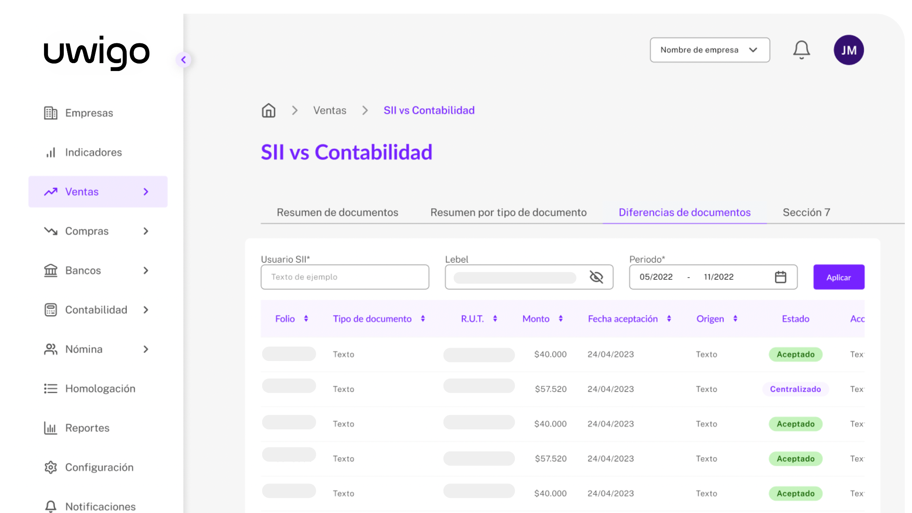Switch to Sección 7 tab
Screen dimensions: 912x513
(806, 212)
